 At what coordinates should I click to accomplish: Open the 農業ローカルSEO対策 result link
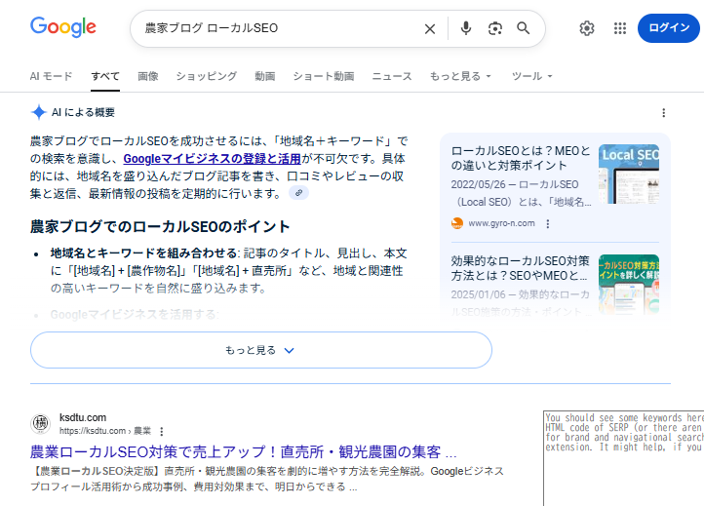point(244,452)
